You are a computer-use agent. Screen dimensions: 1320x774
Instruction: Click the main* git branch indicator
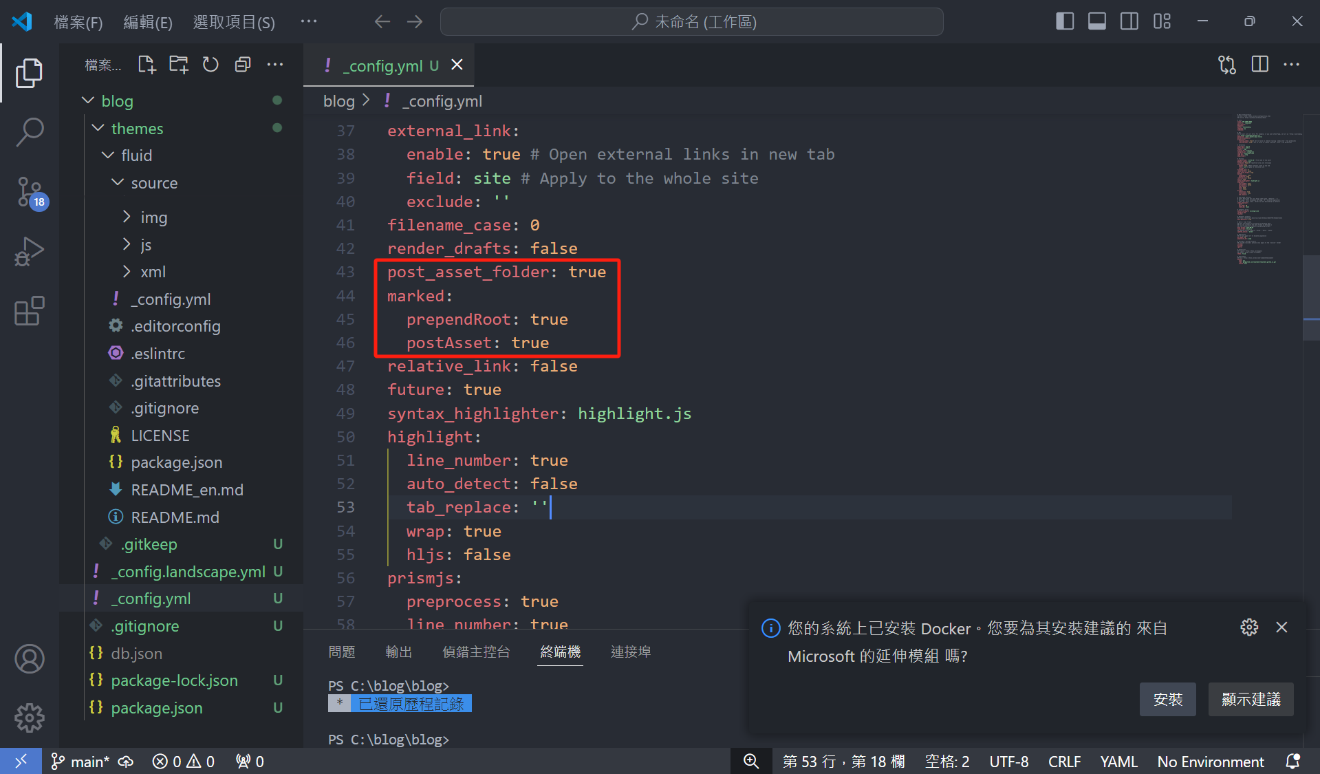pyautogui.click(x=80, y=762)
